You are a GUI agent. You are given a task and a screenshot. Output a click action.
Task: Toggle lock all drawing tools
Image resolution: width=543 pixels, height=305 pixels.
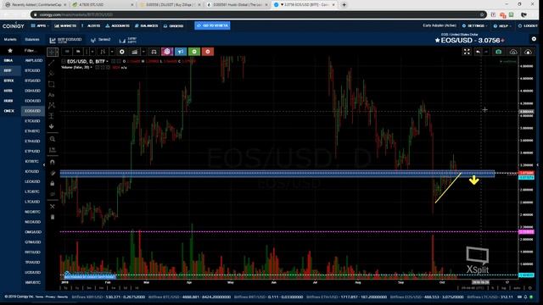pyautogui.click(x=53, y=183)
